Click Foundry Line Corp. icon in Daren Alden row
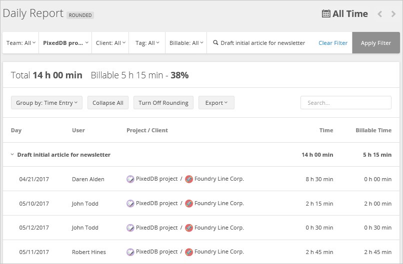 tap(189, 179)
